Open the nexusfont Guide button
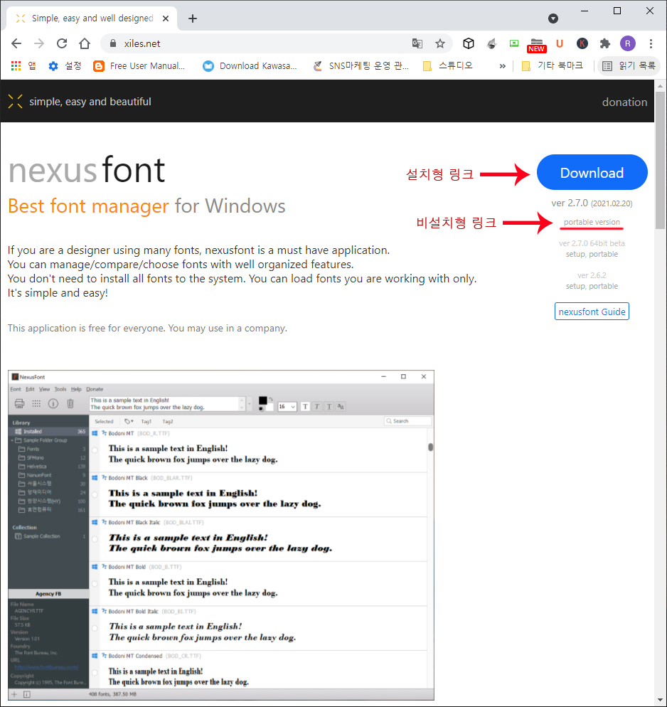This screenshot has width=667, height=707. click(592, 312)
